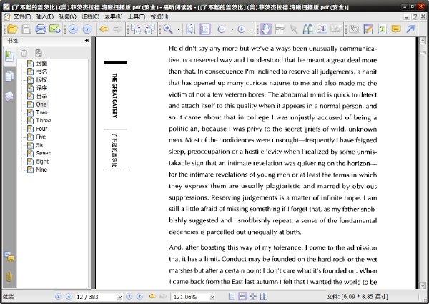Click the bookmarks panel sidebar tab
The image size is (429, 304).
coord(9,56)
